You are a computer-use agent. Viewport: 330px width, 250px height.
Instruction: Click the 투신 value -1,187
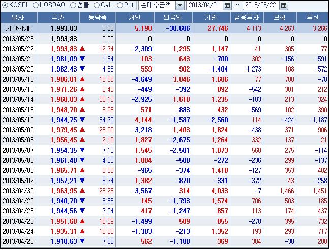[319, 120]
